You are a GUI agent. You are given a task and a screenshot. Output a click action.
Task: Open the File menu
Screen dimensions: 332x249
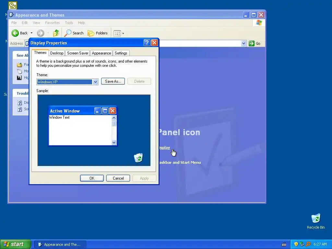14,23
